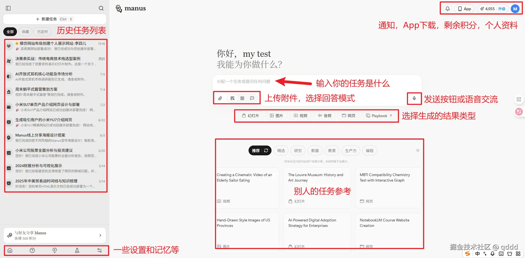
Task: Click the Sogou S input method icon
Action: [x=468, y=254]
